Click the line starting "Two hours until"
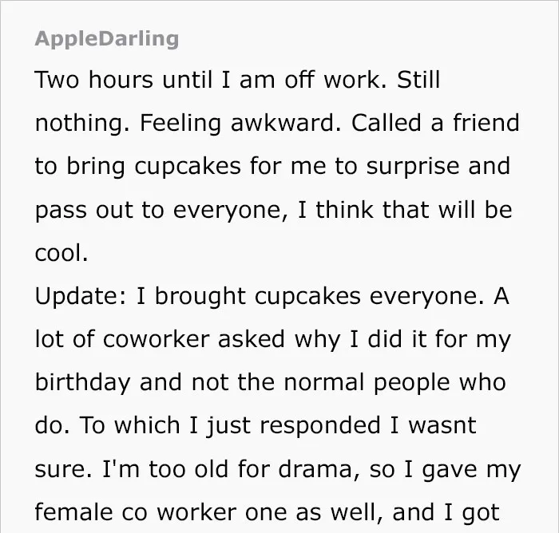Viewport: 559px width, 533px height. pyautogui.click(x=237, y=80)
